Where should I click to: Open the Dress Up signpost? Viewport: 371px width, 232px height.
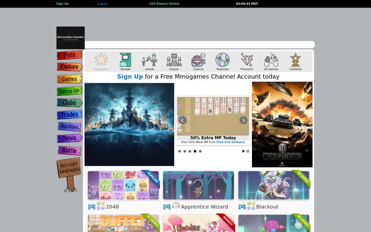(x=70, y=91)
